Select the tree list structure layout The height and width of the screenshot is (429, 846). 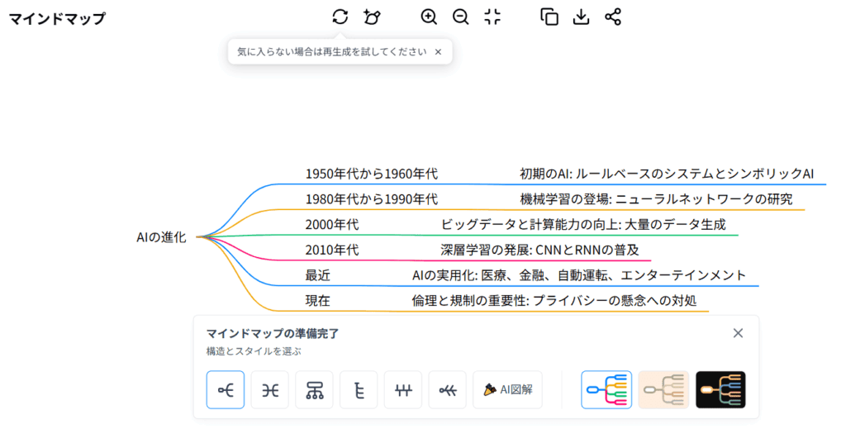coord(359,389)
